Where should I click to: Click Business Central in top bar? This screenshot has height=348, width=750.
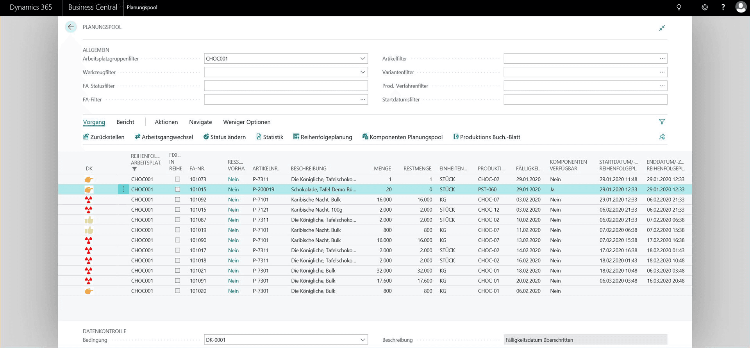(93, 7)
